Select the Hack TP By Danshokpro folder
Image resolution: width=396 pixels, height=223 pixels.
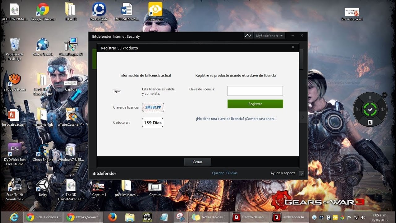pos(43,84)
